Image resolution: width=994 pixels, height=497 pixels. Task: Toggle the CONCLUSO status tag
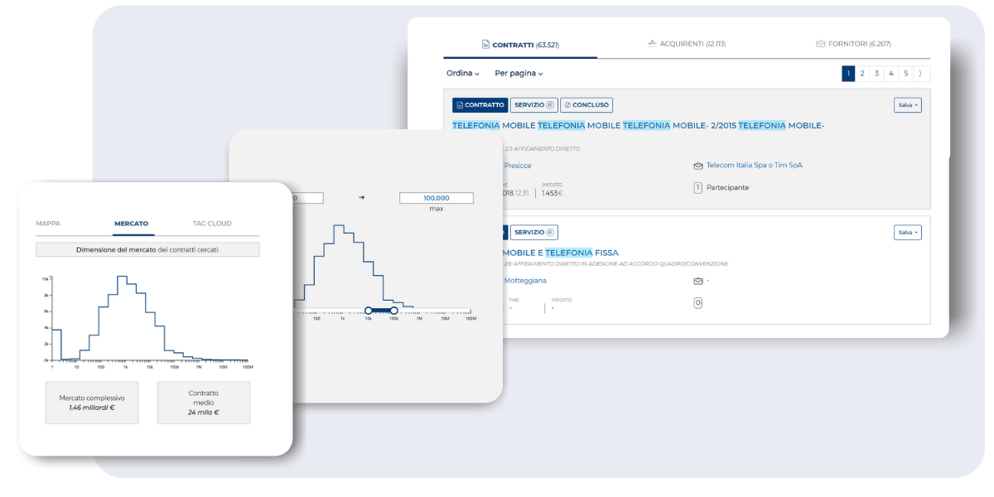pos(586,105)
